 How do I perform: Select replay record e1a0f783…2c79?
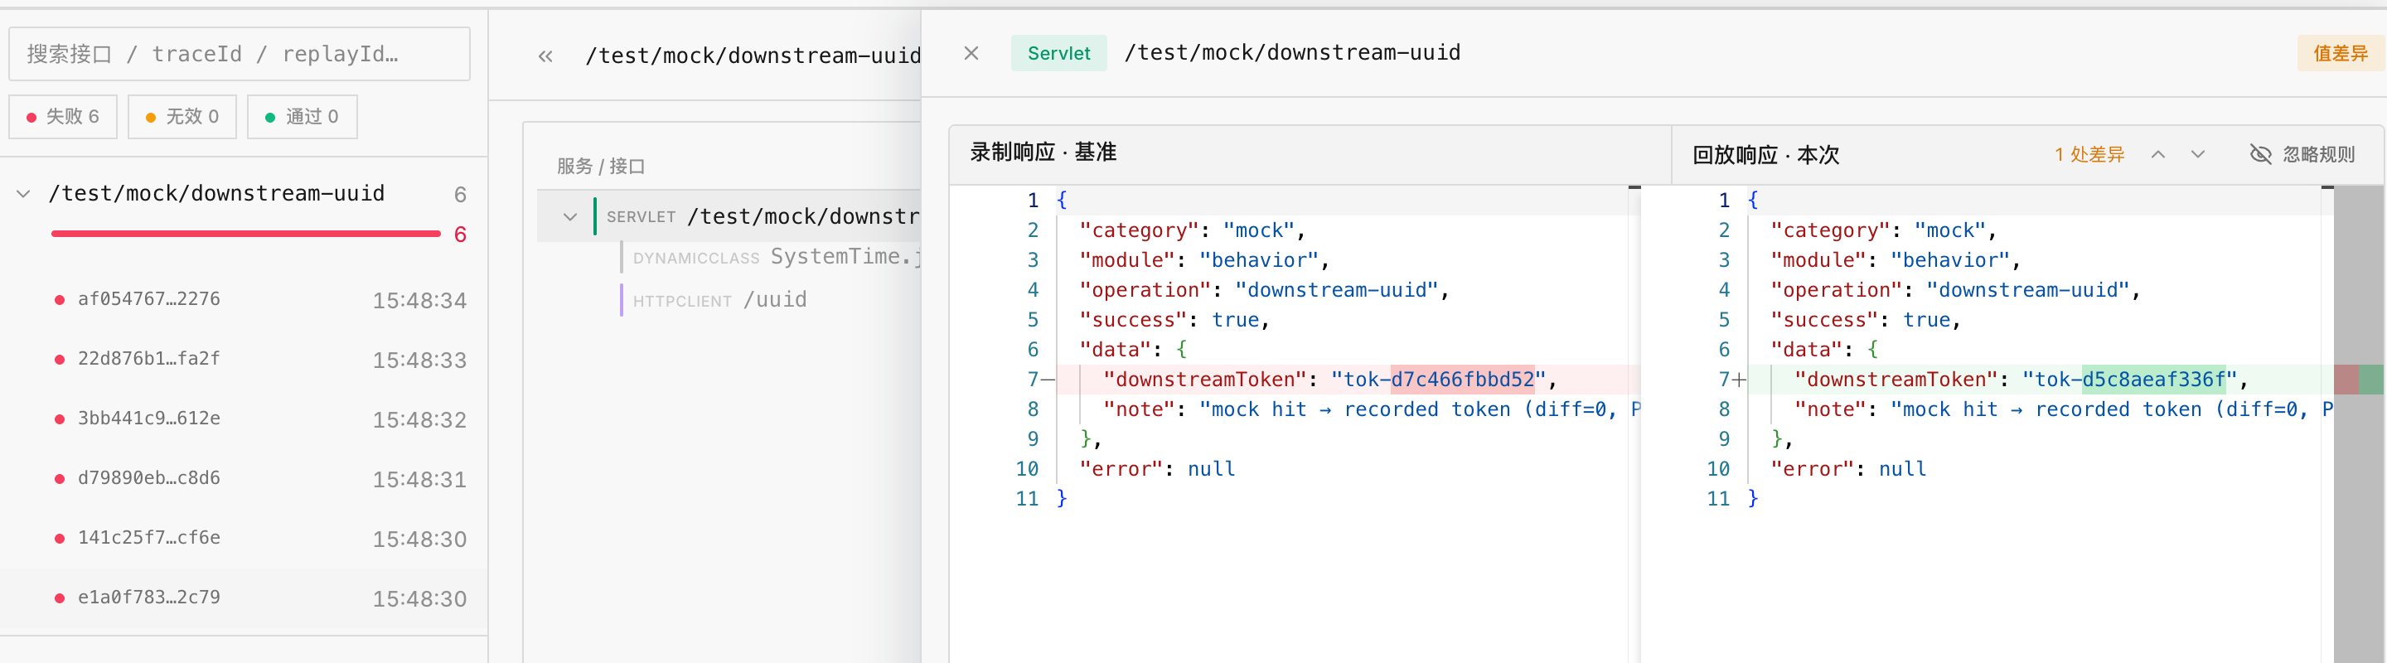244,598
